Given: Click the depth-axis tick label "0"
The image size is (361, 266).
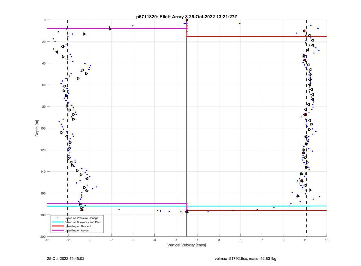Looking at the screenshot, I should (x=45, y=20).
